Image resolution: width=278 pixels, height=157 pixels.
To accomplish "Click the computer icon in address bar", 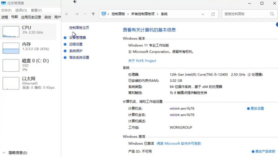I will click(104, 14).
